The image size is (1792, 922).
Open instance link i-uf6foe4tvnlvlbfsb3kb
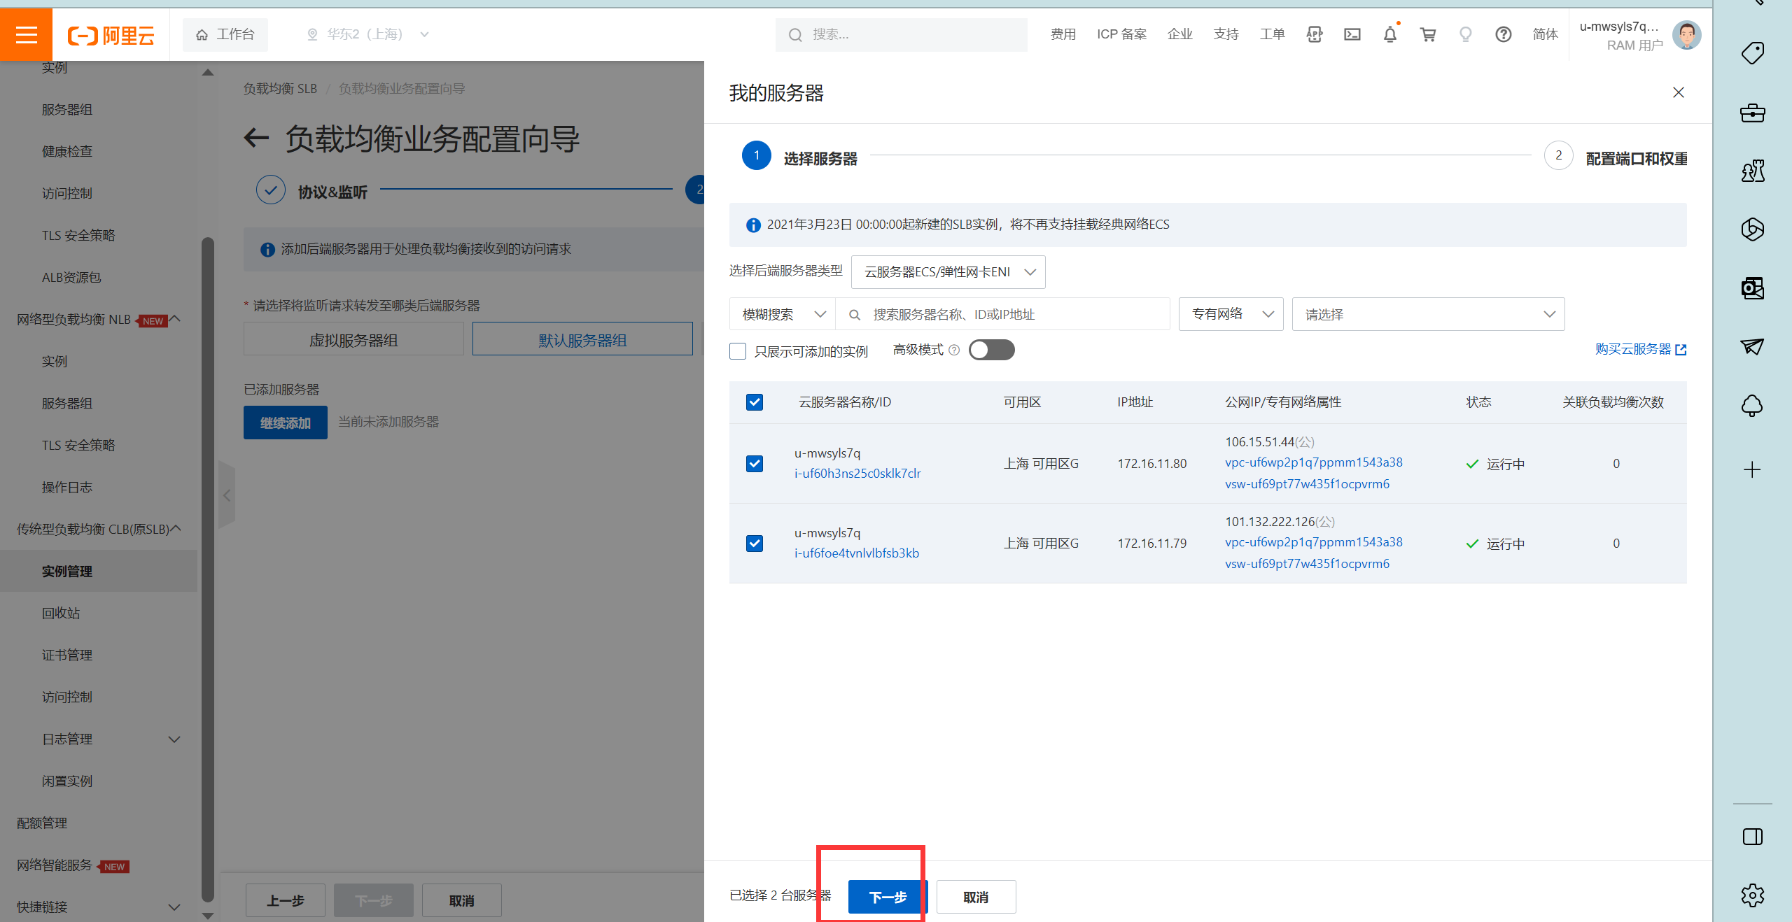[857, 553]
